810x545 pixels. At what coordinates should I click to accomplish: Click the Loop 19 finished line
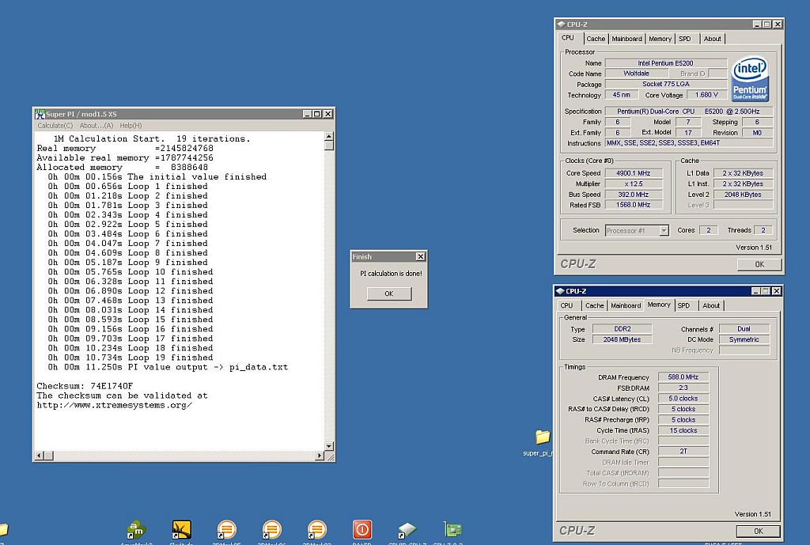coord(131,358)
